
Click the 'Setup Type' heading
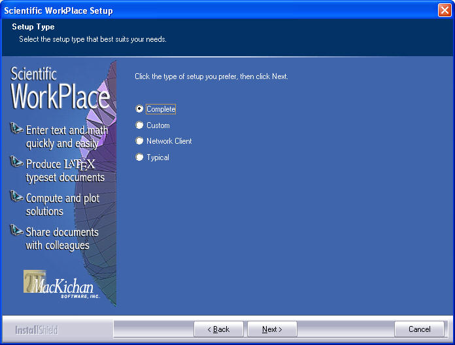point(33,27)
